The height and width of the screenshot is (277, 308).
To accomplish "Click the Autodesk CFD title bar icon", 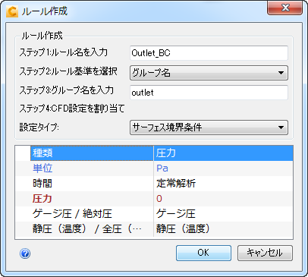I will (x=12, y=11).
